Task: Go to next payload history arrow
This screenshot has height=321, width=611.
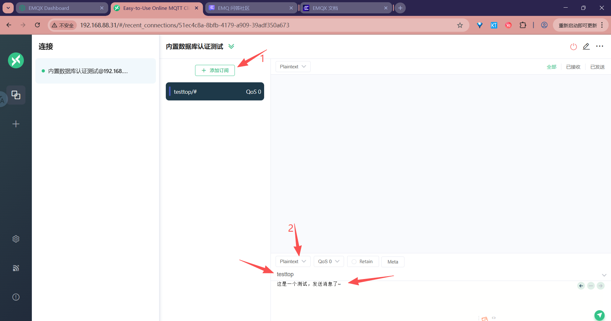Action: tap(600, 286)
